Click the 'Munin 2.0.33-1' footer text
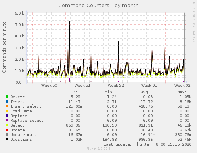The height and width of the screenshot is (153, 197). click(99, 149)
